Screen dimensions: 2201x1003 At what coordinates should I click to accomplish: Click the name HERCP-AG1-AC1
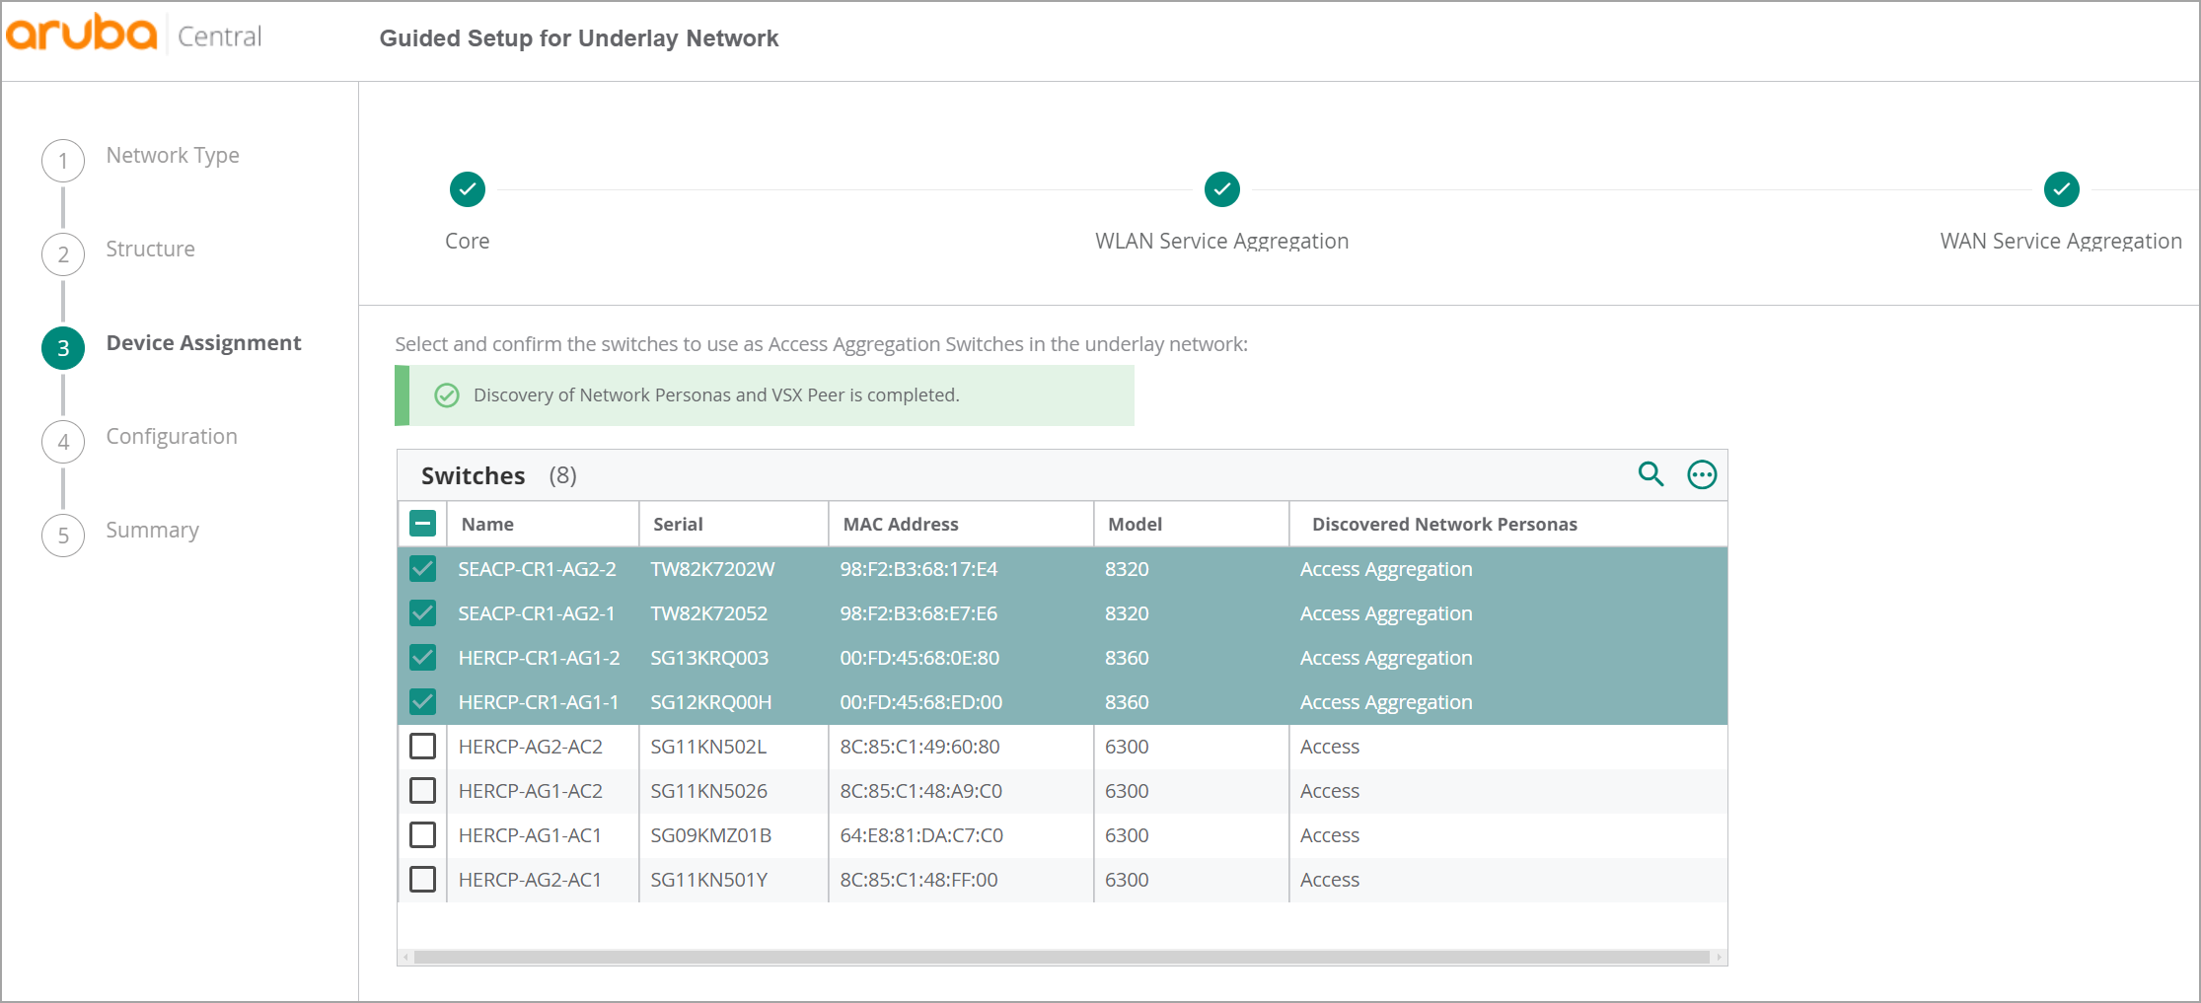530,835
